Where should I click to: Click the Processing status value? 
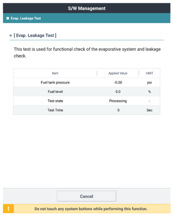(x=118, y=101)
